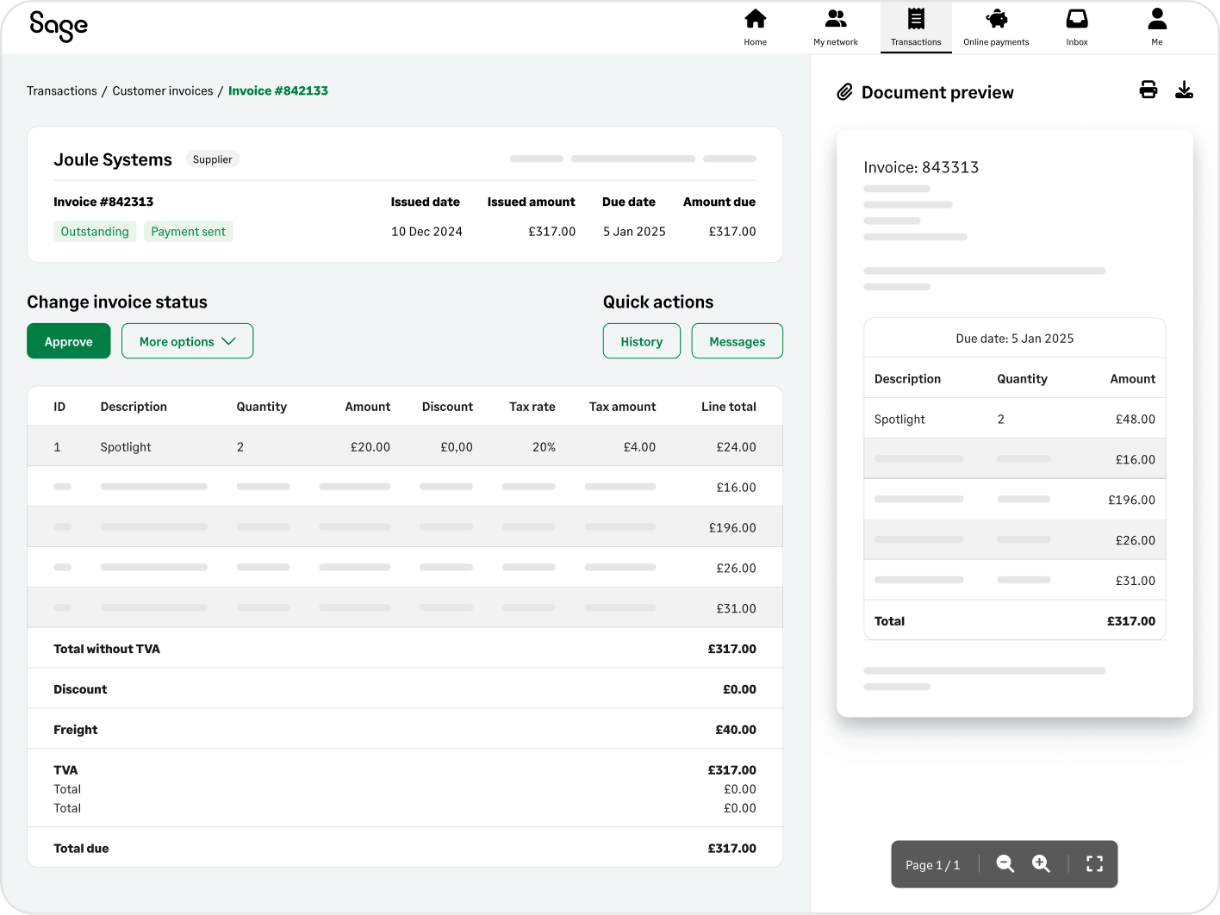Expand the More options dropdown
This screenshot has width=1220, height=915.
(187, 340)
